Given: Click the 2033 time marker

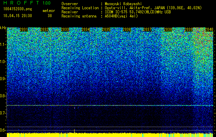Looking at the screenshot, I should click(65, 29).
